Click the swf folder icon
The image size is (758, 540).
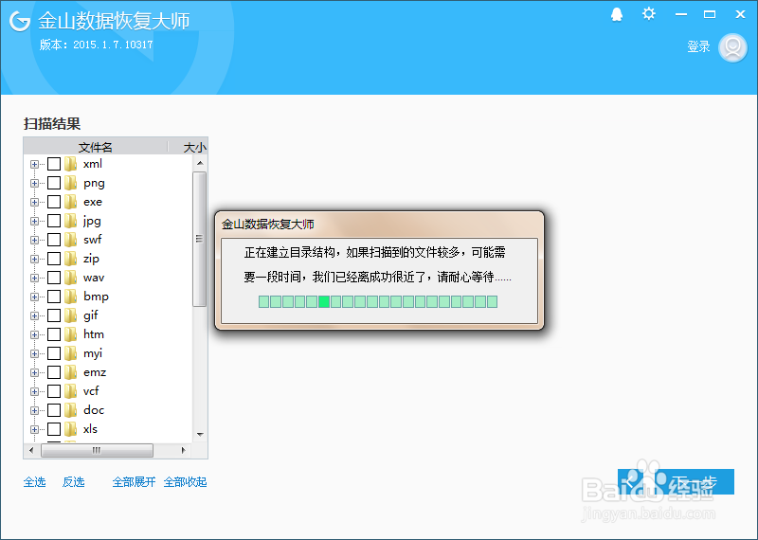click(x=70, y=240)
